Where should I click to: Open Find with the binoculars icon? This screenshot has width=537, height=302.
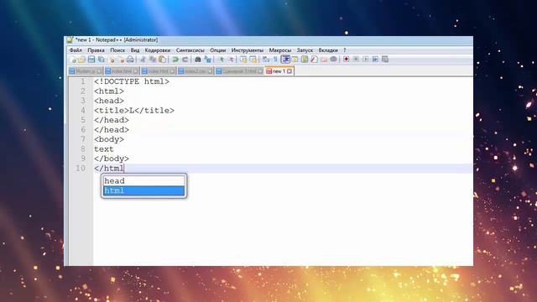197,60
